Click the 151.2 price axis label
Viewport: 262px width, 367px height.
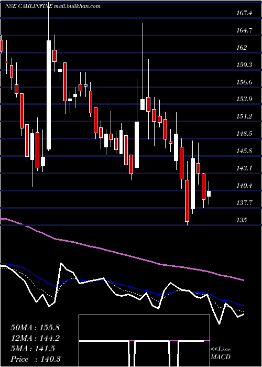click(245, 116)
